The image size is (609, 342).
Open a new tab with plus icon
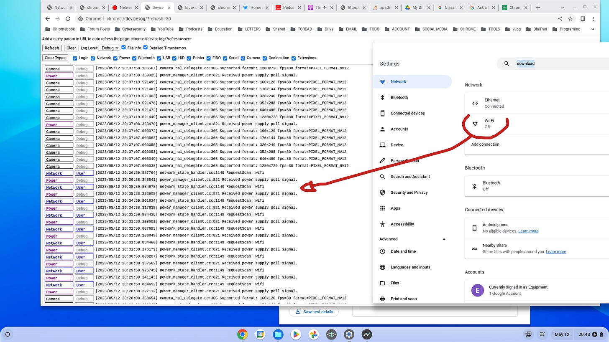coord(538,8)
